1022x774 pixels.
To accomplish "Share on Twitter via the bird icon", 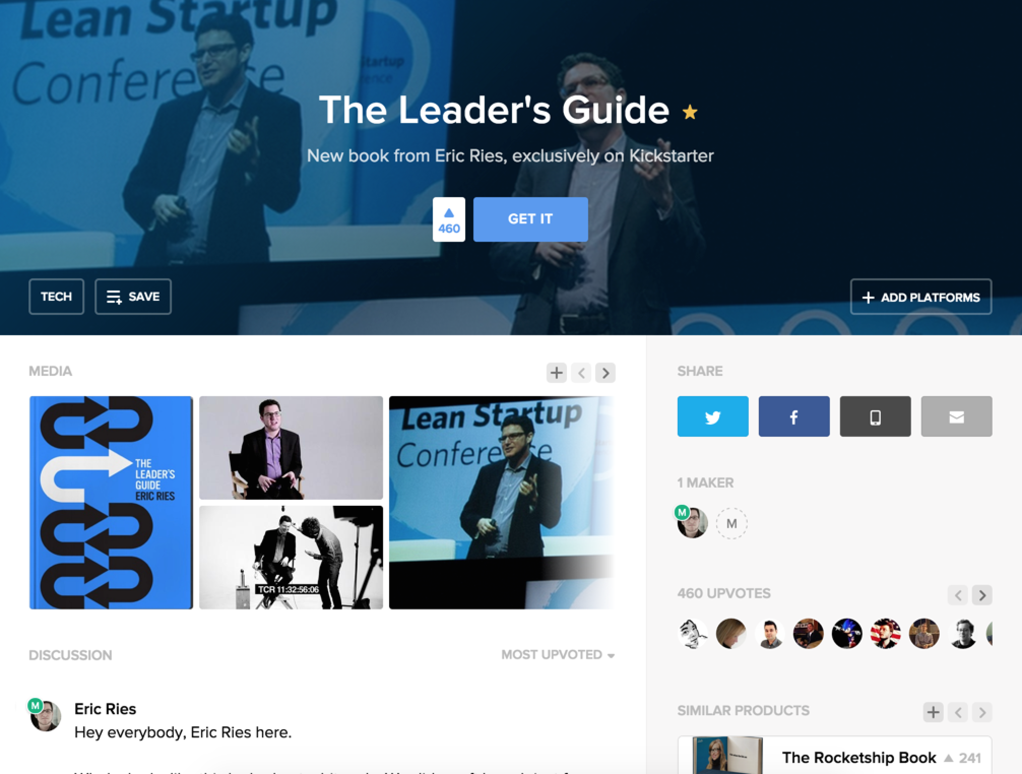I will coord(713,416).
